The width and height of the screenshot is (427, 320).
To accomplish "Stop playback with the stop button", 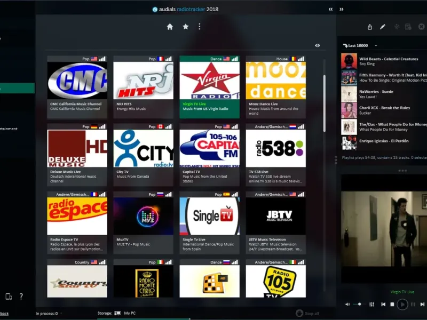I will click(x=392, y=304).
